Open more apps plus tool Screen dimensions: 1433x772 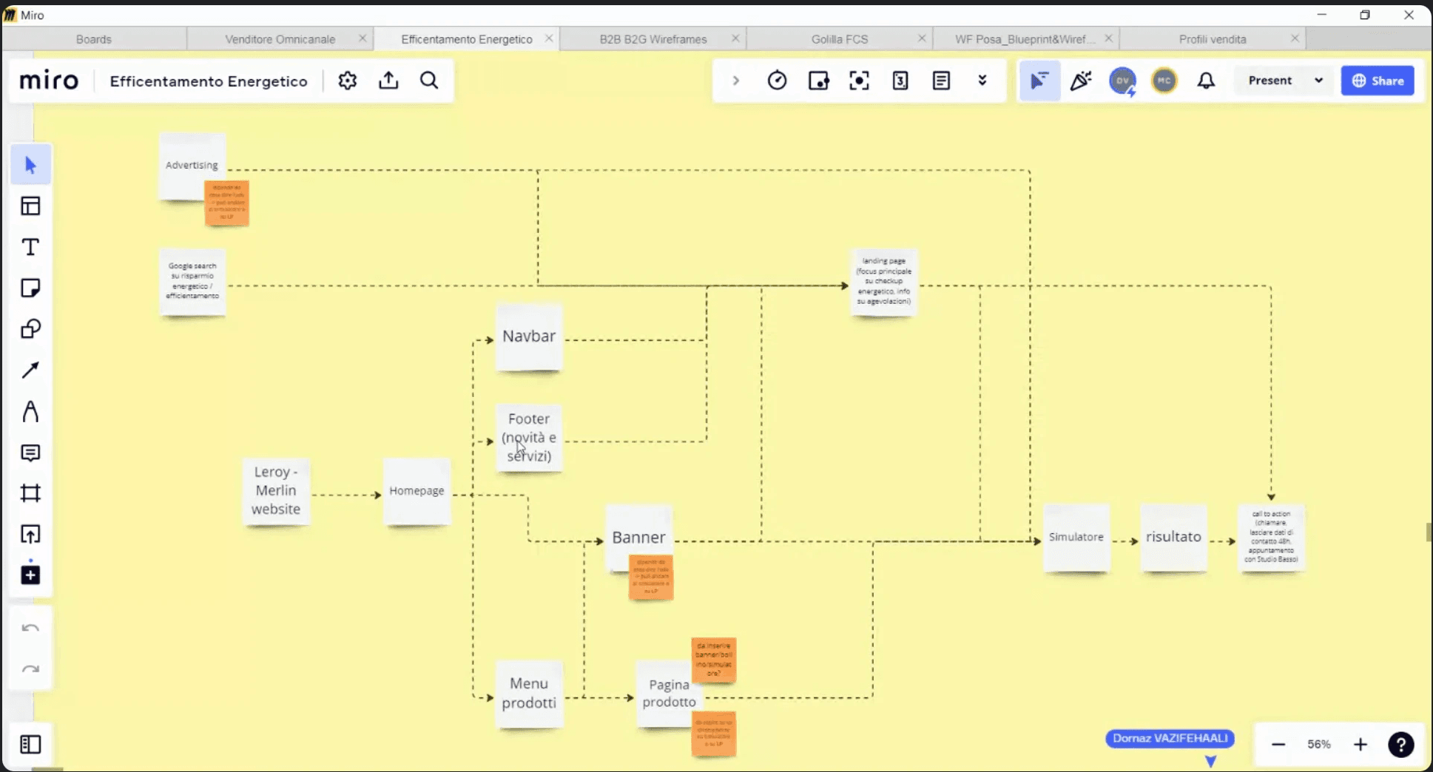[30, 575]
